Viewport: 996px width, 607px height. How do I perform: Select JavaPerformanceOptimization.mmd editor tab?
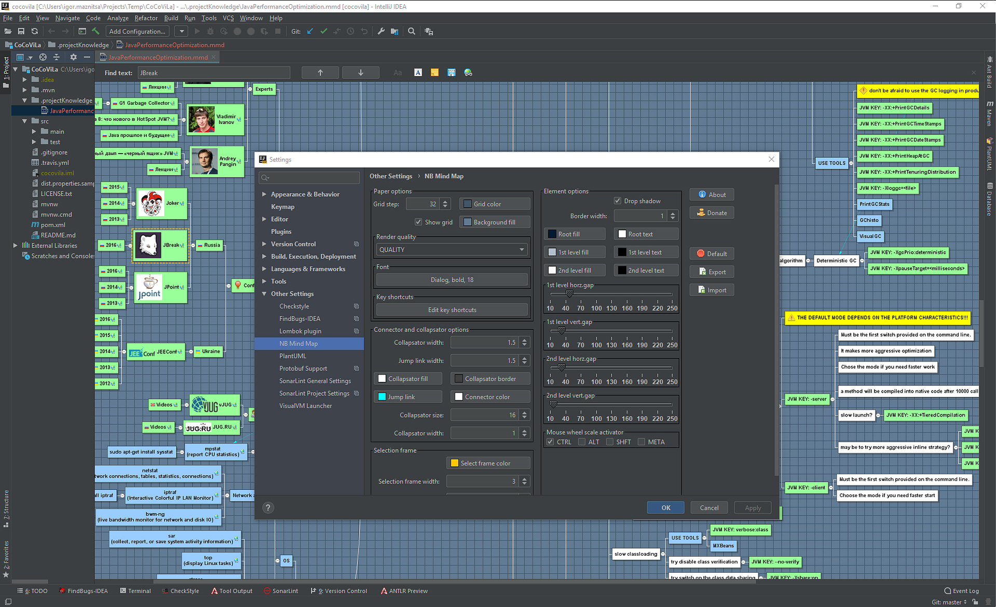click(158, 57)
